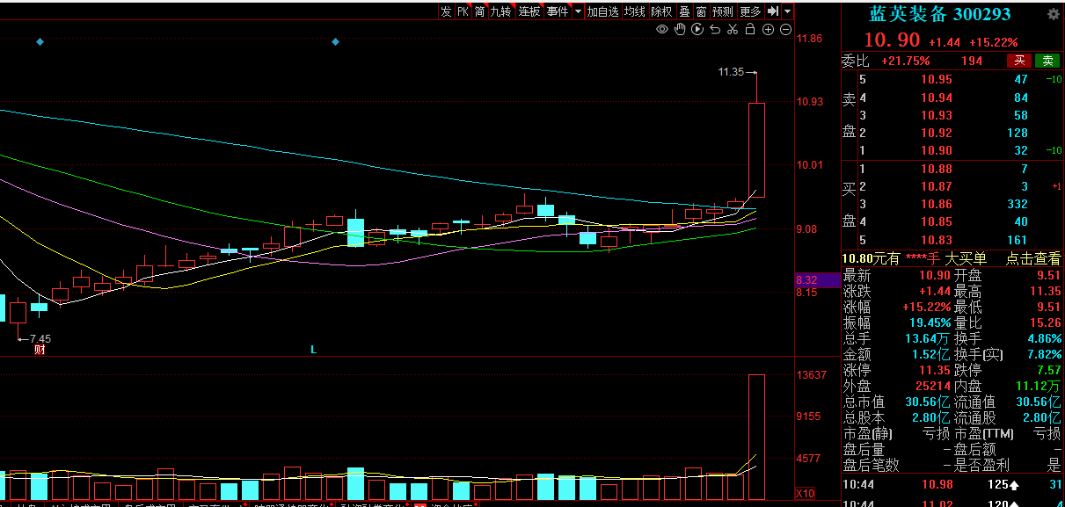Viewport: 1065px width, 507px height.
Task: Click the left blue diamond marker
Action: pyautogui.click(x=39, y=41)
